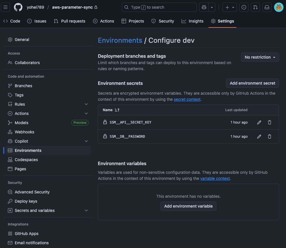Expand the Actions sidebar section

tap(86, 113)
